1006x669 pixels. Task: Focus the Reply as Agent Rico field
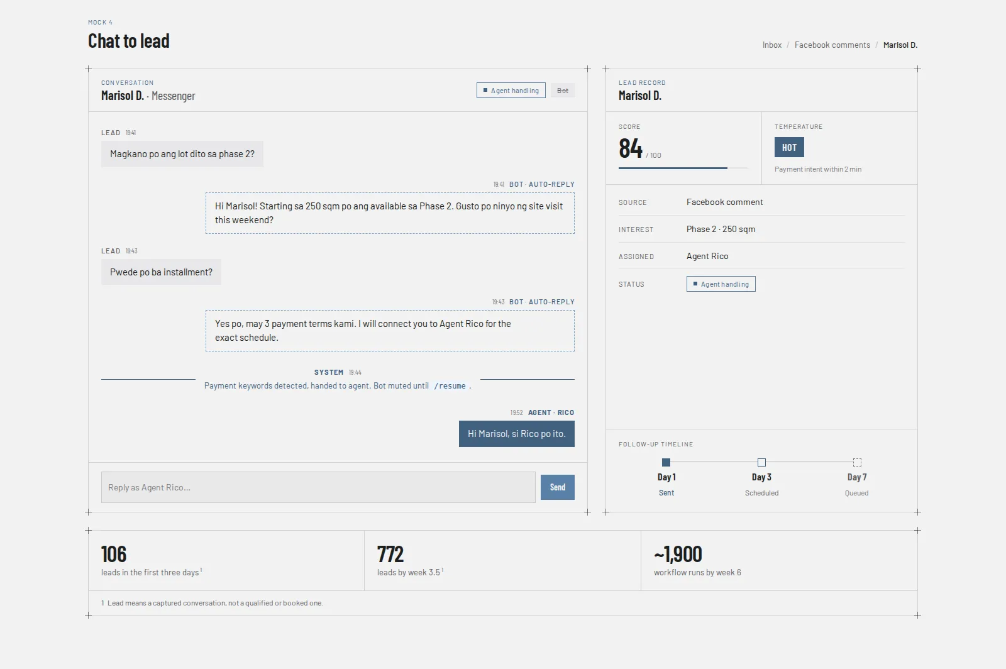318,487
